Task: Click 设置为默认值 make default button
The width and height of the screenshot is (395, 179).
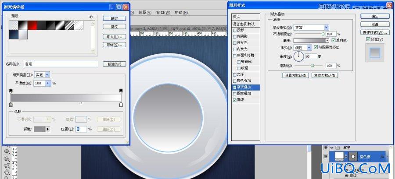Action: coord(295,75)
